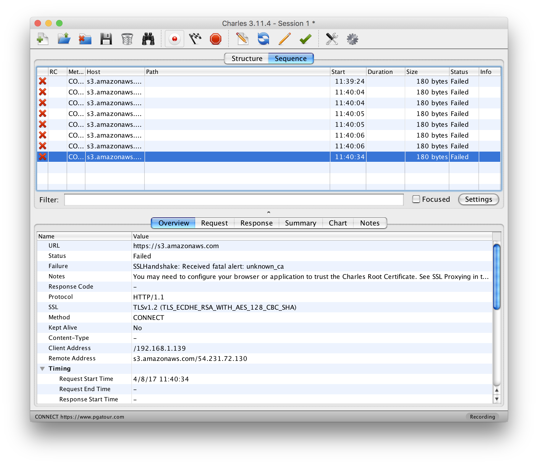Screen dimensions: 538x465
Task: Click the Name column header in Overview
Action: [84, 236]
